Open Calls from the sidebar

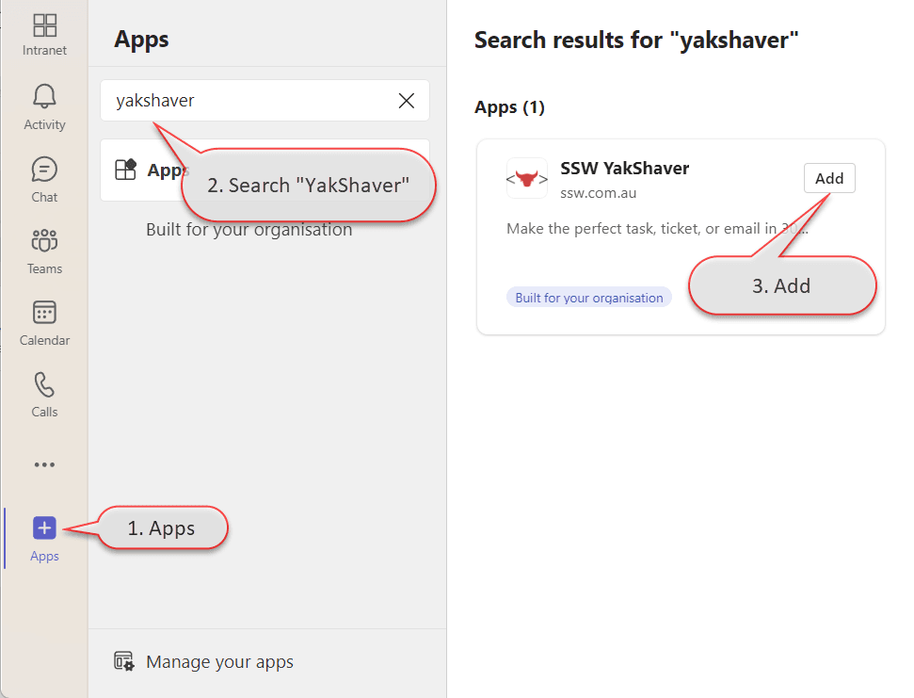coord(44,394)
